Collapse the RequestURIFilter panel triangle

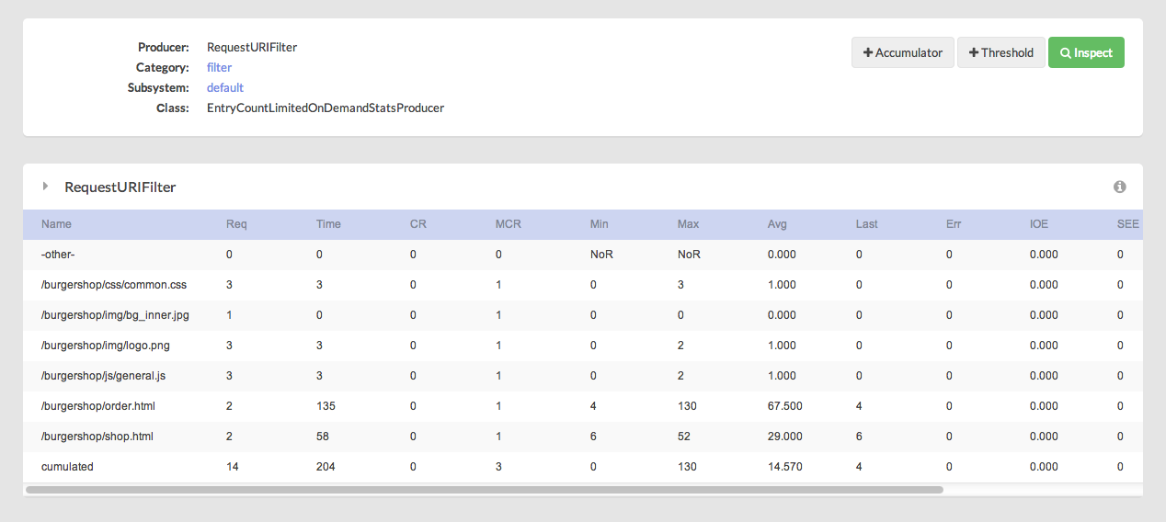(x=45, y=187)
